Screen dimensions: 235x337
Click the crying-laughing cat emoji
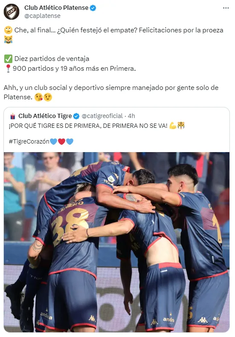click(x=8, y=40)
